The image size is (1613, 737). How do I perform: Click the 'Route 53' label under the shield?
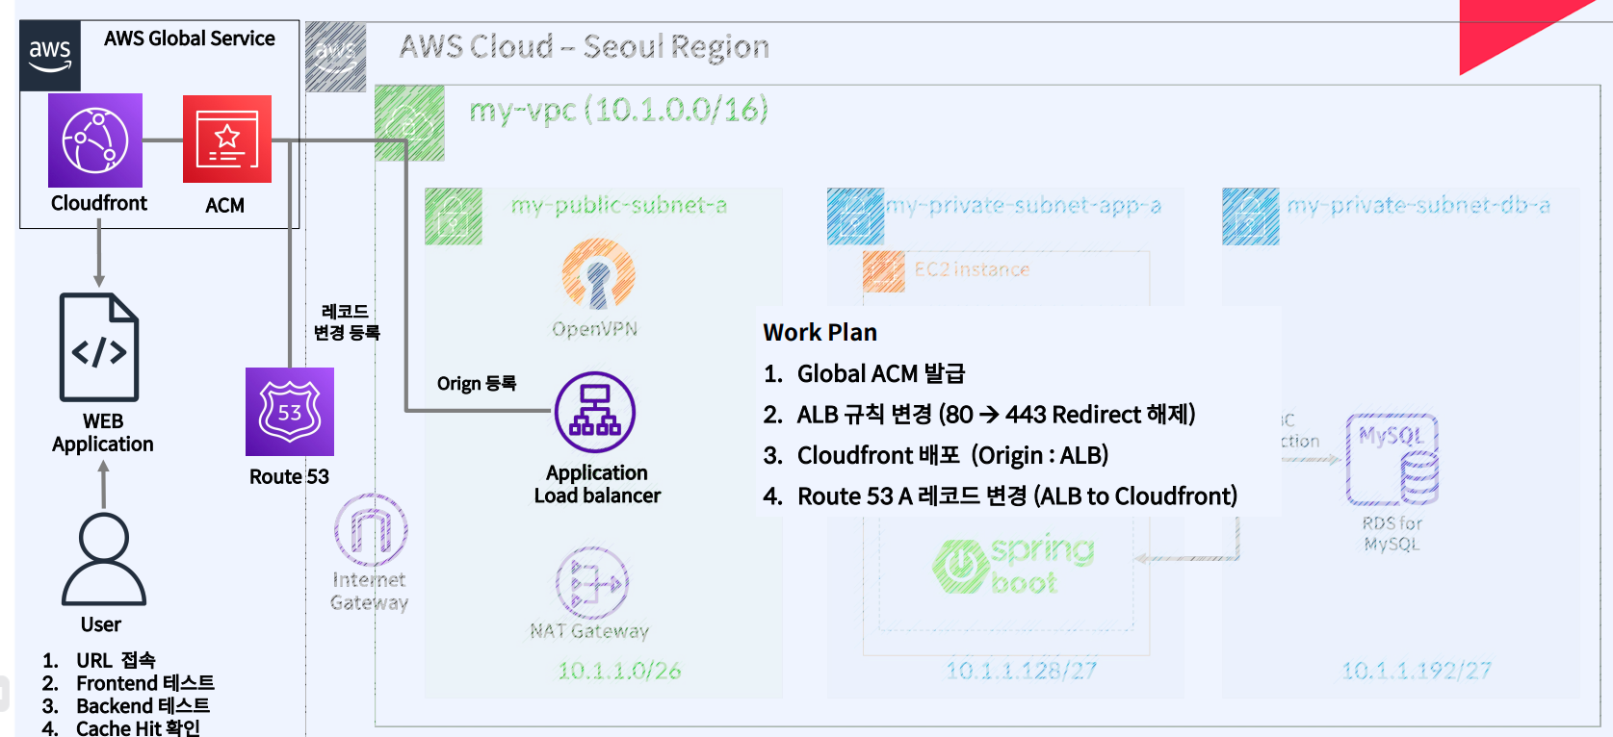[289, 476]
